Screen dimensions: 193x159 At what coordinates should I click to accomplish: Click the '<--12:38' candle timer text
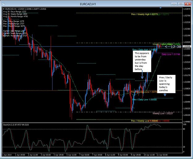point(173,47)
